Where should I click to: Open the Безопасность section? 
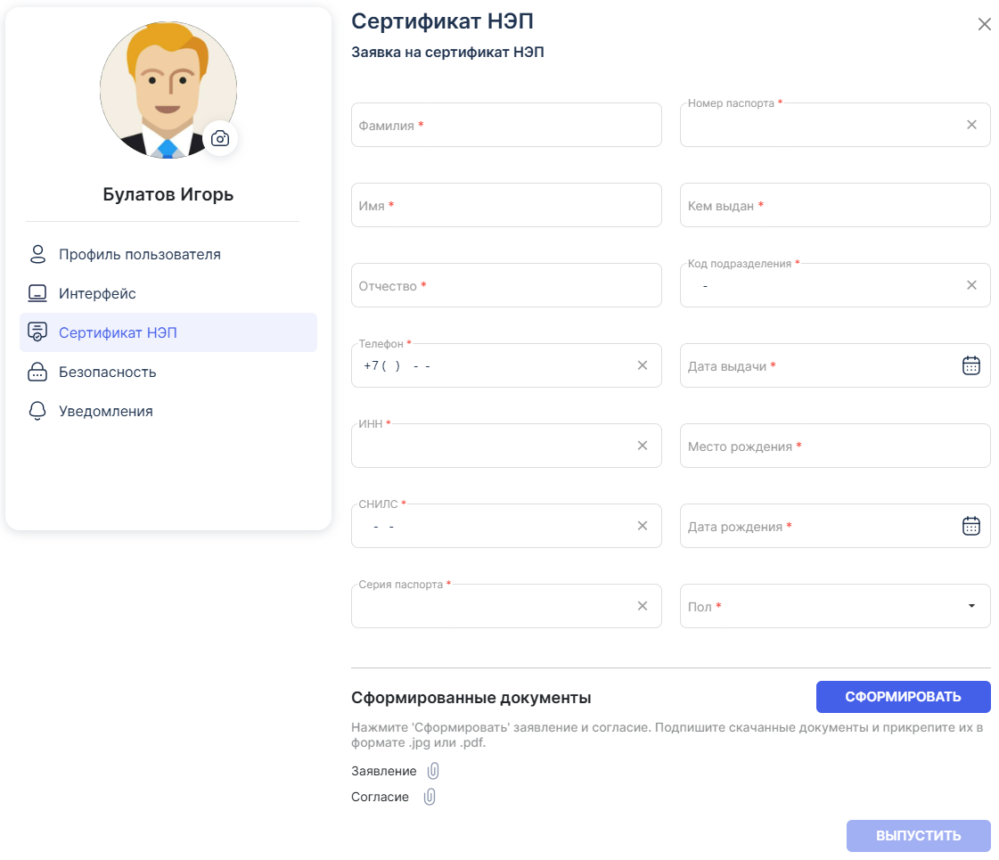(107, 372)
